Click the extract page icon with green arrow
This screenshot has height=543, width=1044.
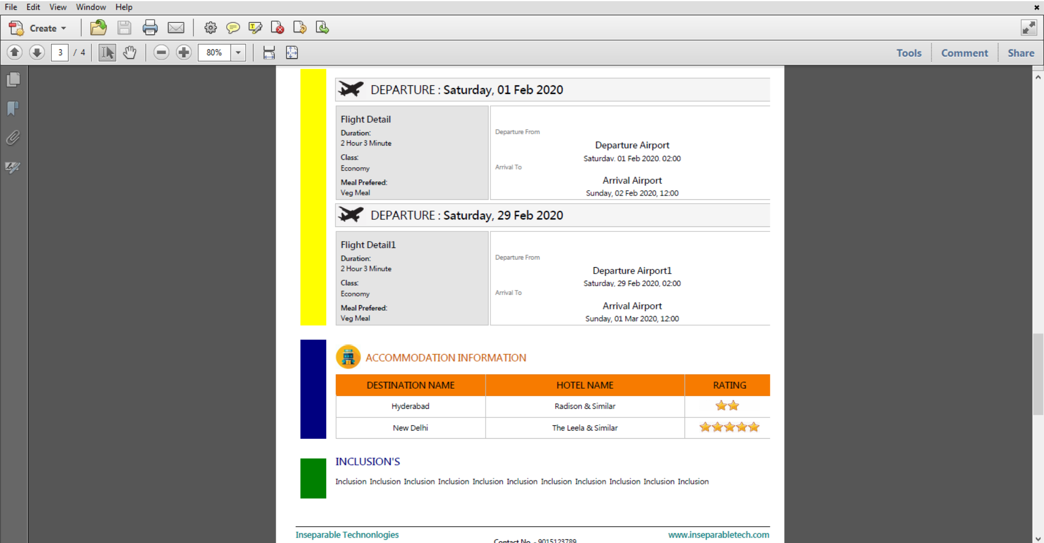click(x=322, y=28)
